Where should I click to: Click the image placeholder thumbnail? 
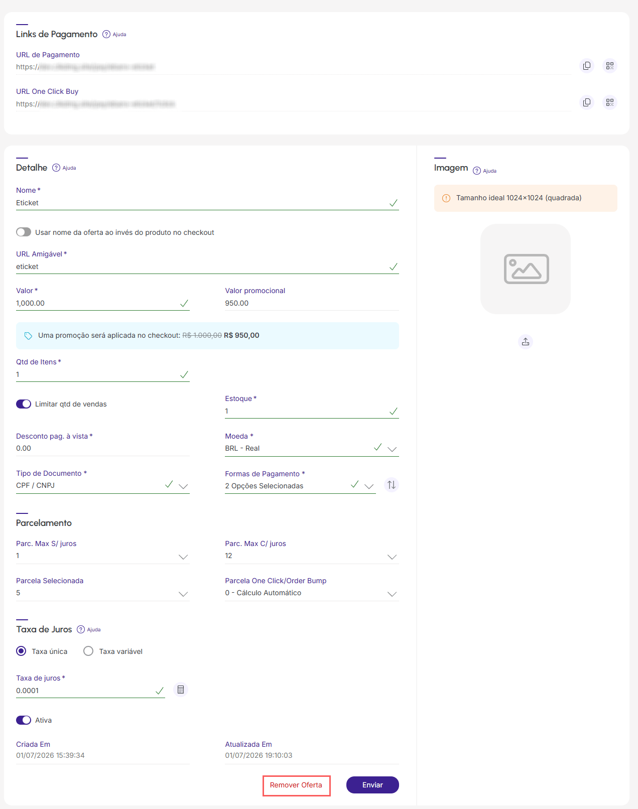tap(525, 269)
